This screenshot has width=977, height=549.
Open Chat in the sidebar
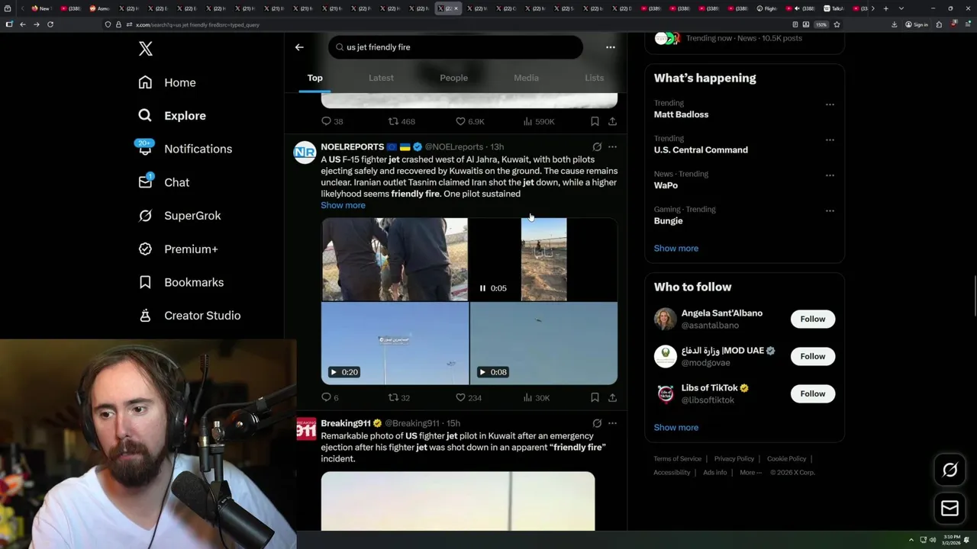coord(163,182)
